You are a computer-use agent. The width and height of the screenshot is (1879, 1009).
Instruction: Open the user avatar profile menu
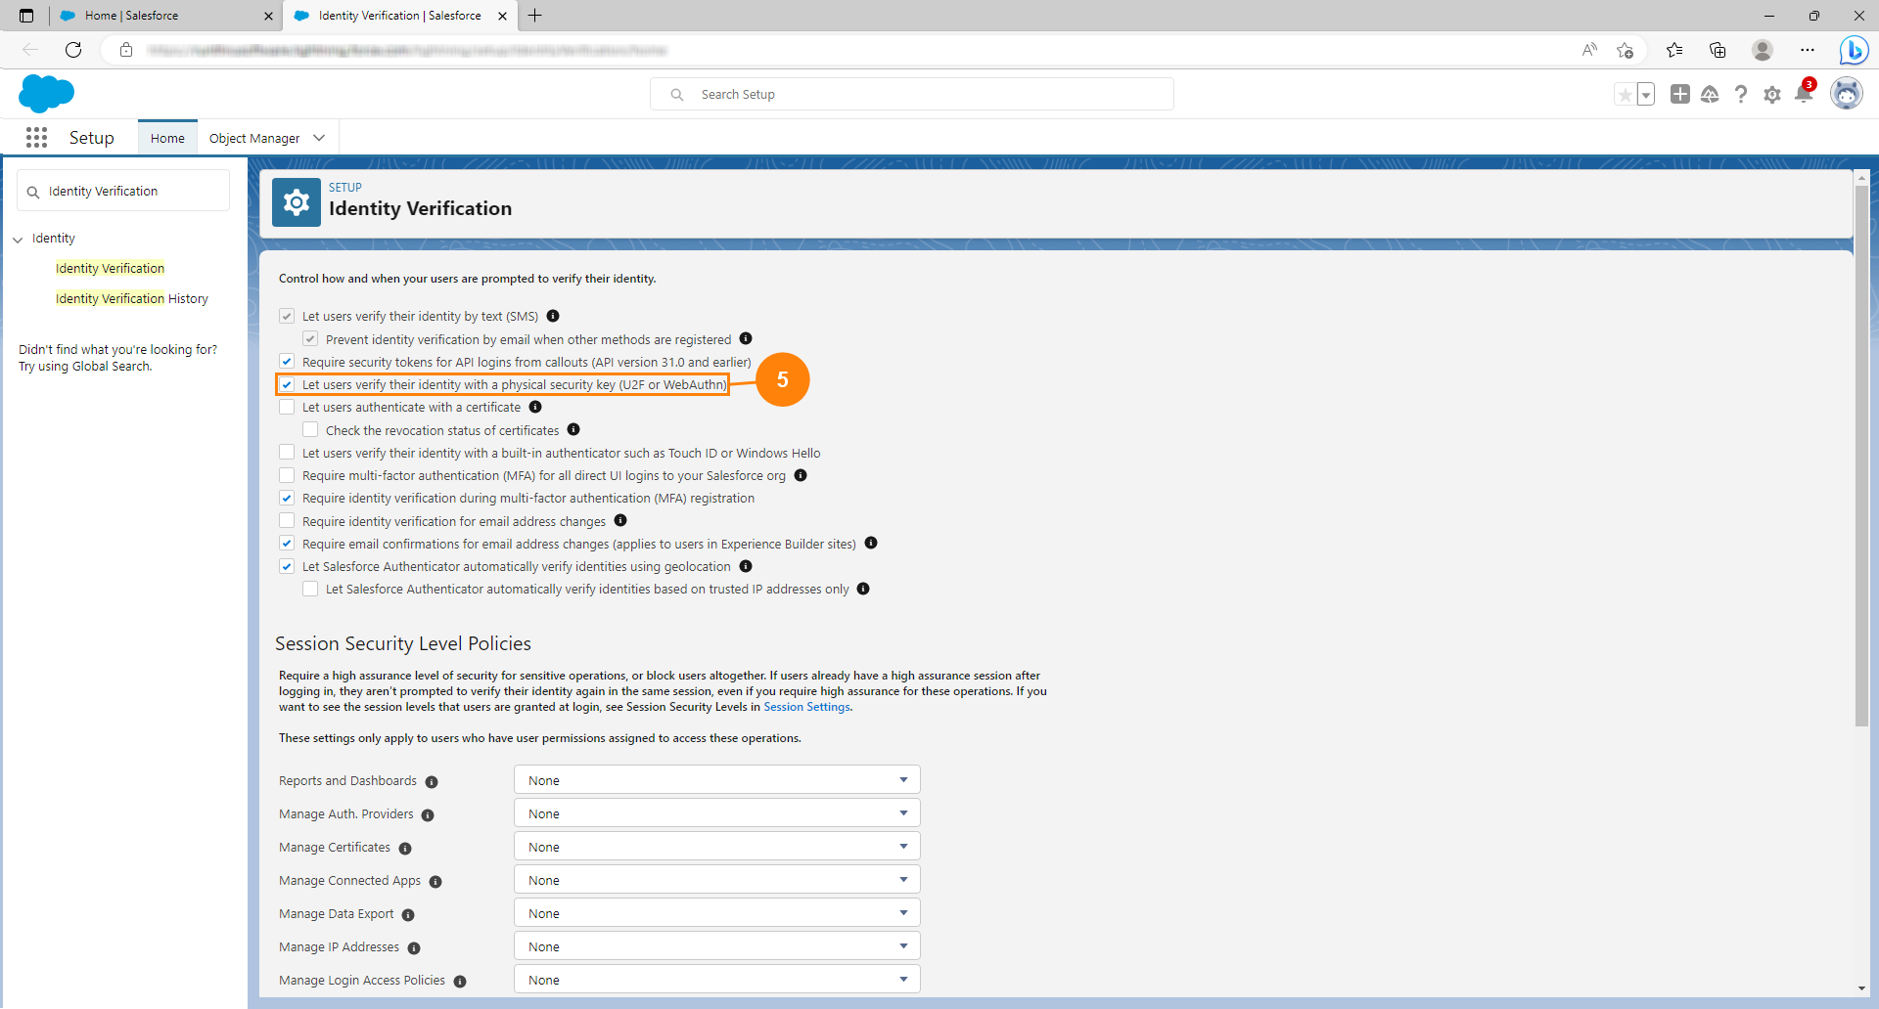[x=1846, y=94]
